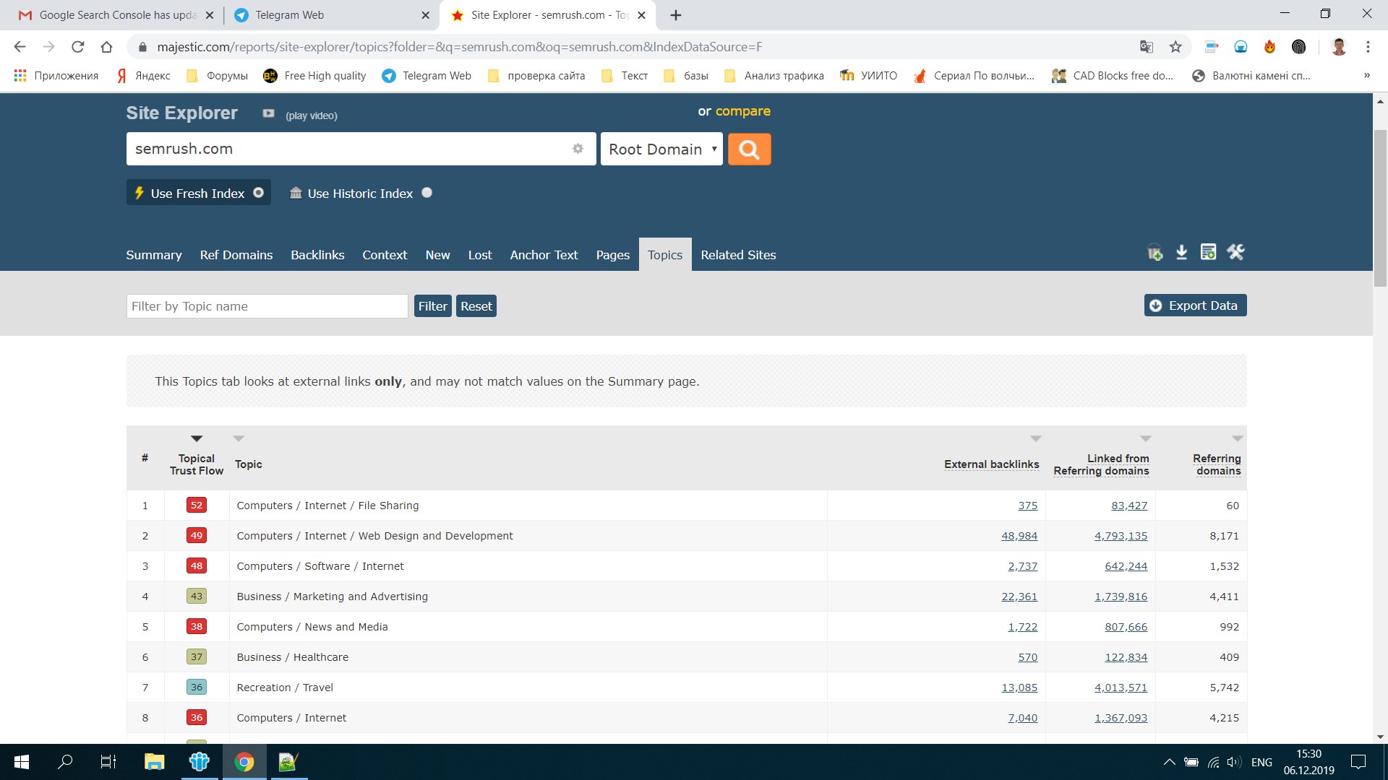The width and height of the screenshot is (1388, 780).
Task: Switch to the Anchor Text tab
Action: click(x=544, y=255)
